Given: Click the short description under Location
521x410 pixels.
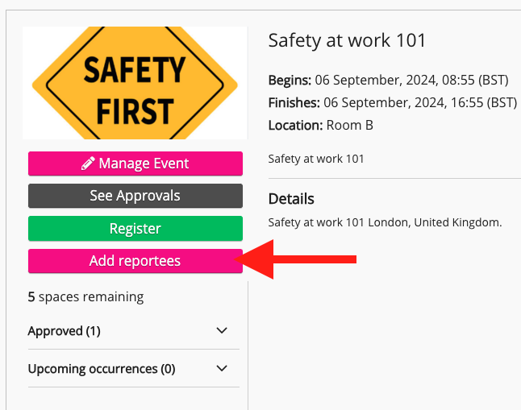Looking at the screenshot, I should (316, 159).
